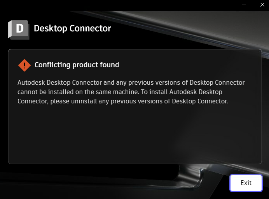This screenshot has width=269, height=199.
Task: Minimize the installer window
Action: (244, 5)
